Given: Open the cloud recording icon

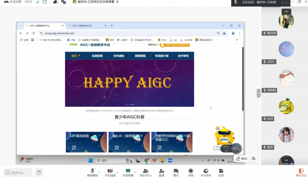Looking at the screenshot, I should click(x=55, y=2).
